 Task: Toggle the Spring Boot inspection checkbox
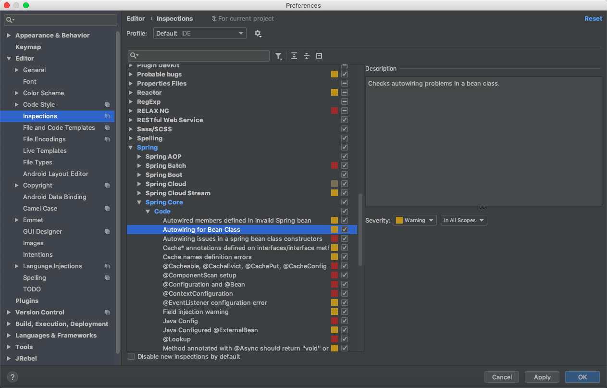pos(345,175)
